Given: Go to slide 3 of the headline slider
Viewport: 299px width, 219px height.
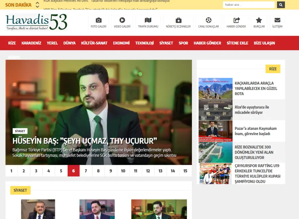Looking at the screenshot, I should click(36, 171).
